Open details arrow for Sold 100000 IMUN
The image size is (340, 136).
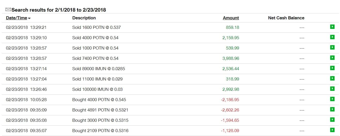pos(332,89)
